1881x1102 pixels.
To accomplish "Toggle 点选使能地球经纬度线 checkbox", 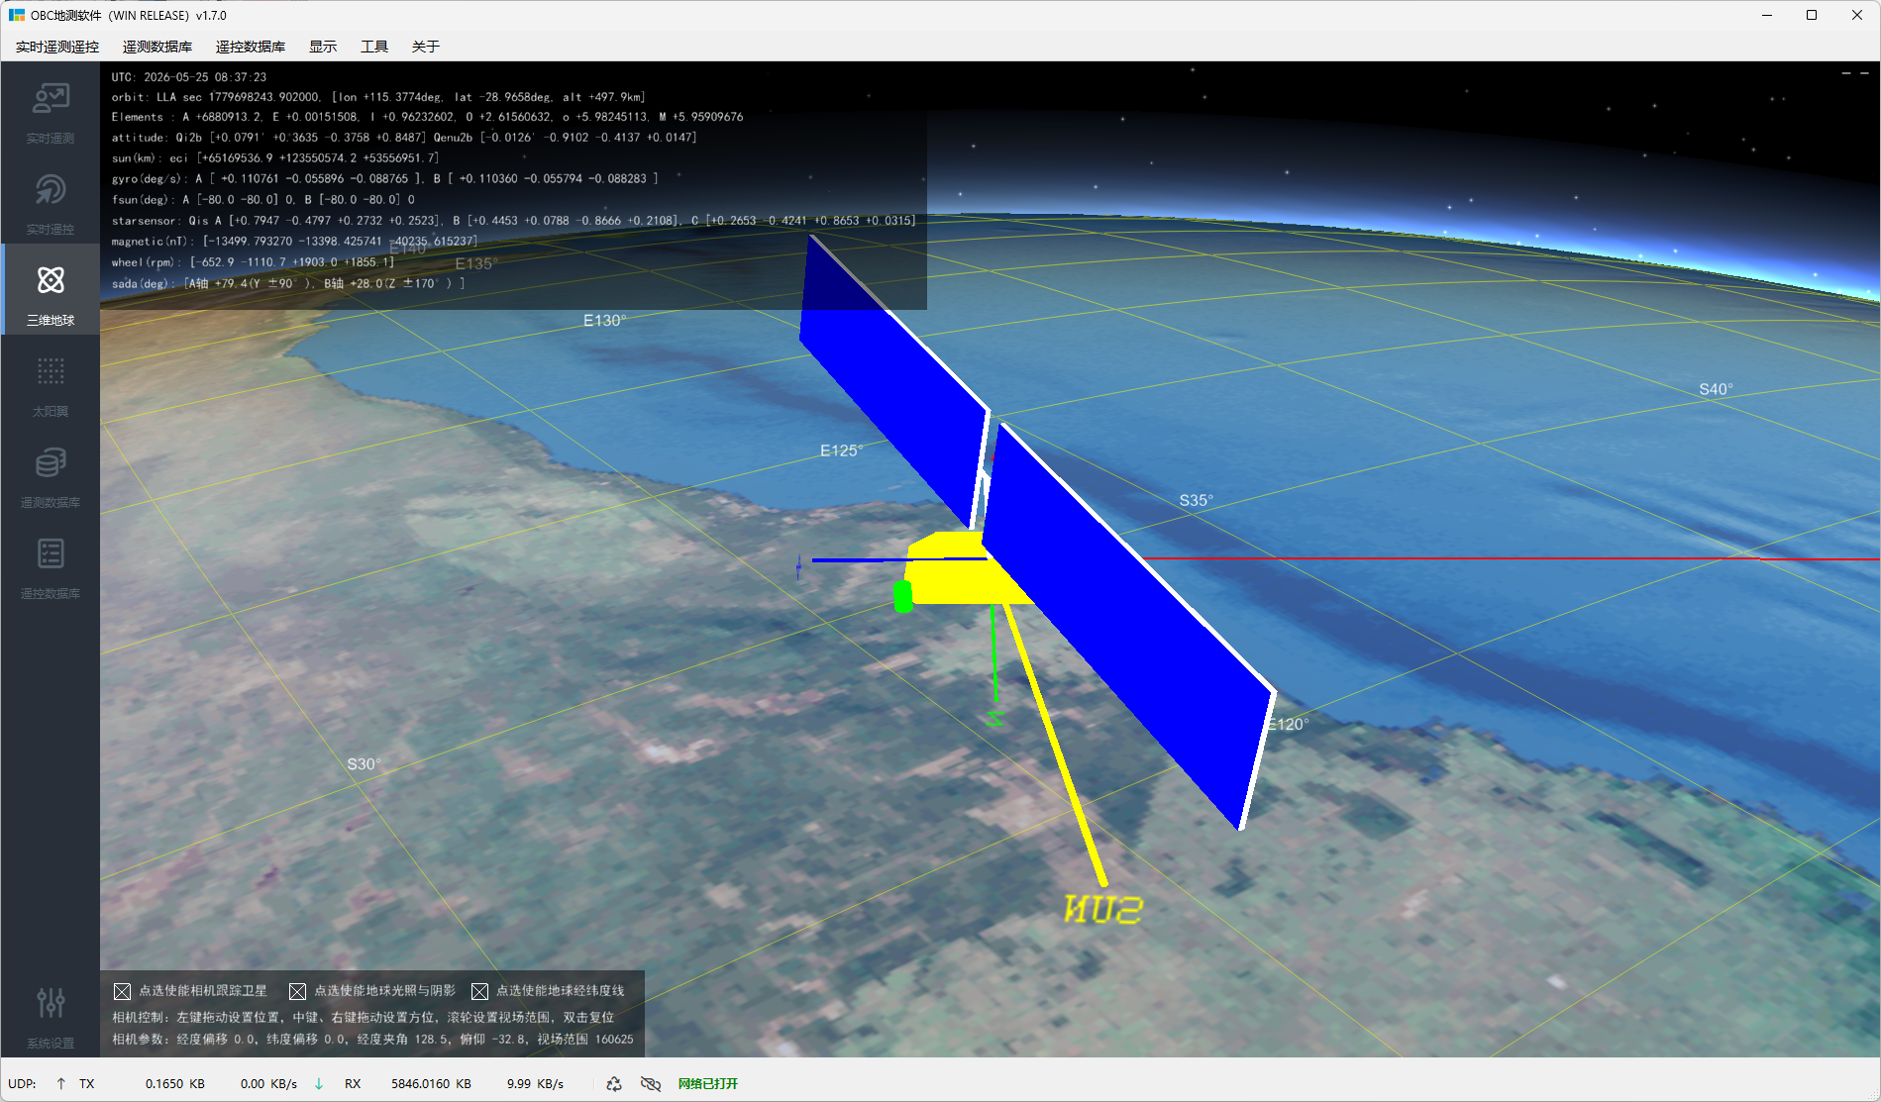I will (479, 991).
